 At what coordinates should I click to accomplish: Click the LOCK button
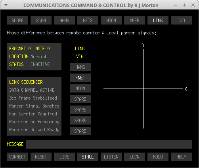click(x=134, y=157)
